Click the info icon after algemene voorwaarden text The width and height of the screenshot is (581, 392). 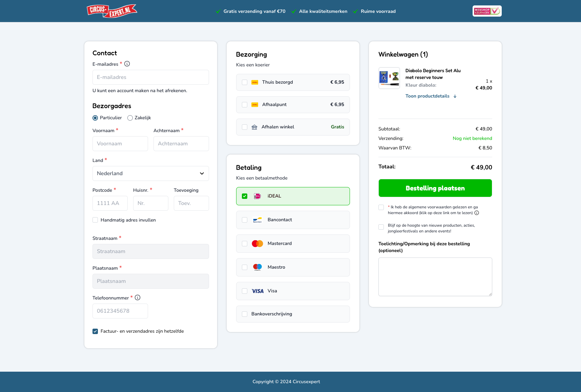(x=477, y=213)
